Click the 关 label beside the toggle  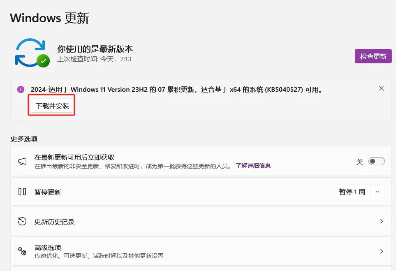pyautogui.click(x=360, y=162)
